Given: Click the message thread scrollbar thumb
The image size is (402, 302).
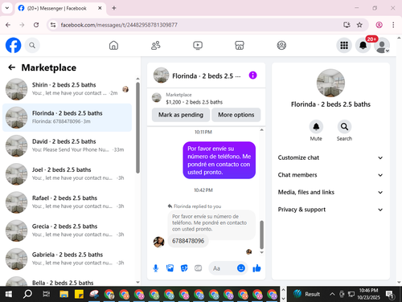Looking at the screenshot, I should tap(262, 235).
